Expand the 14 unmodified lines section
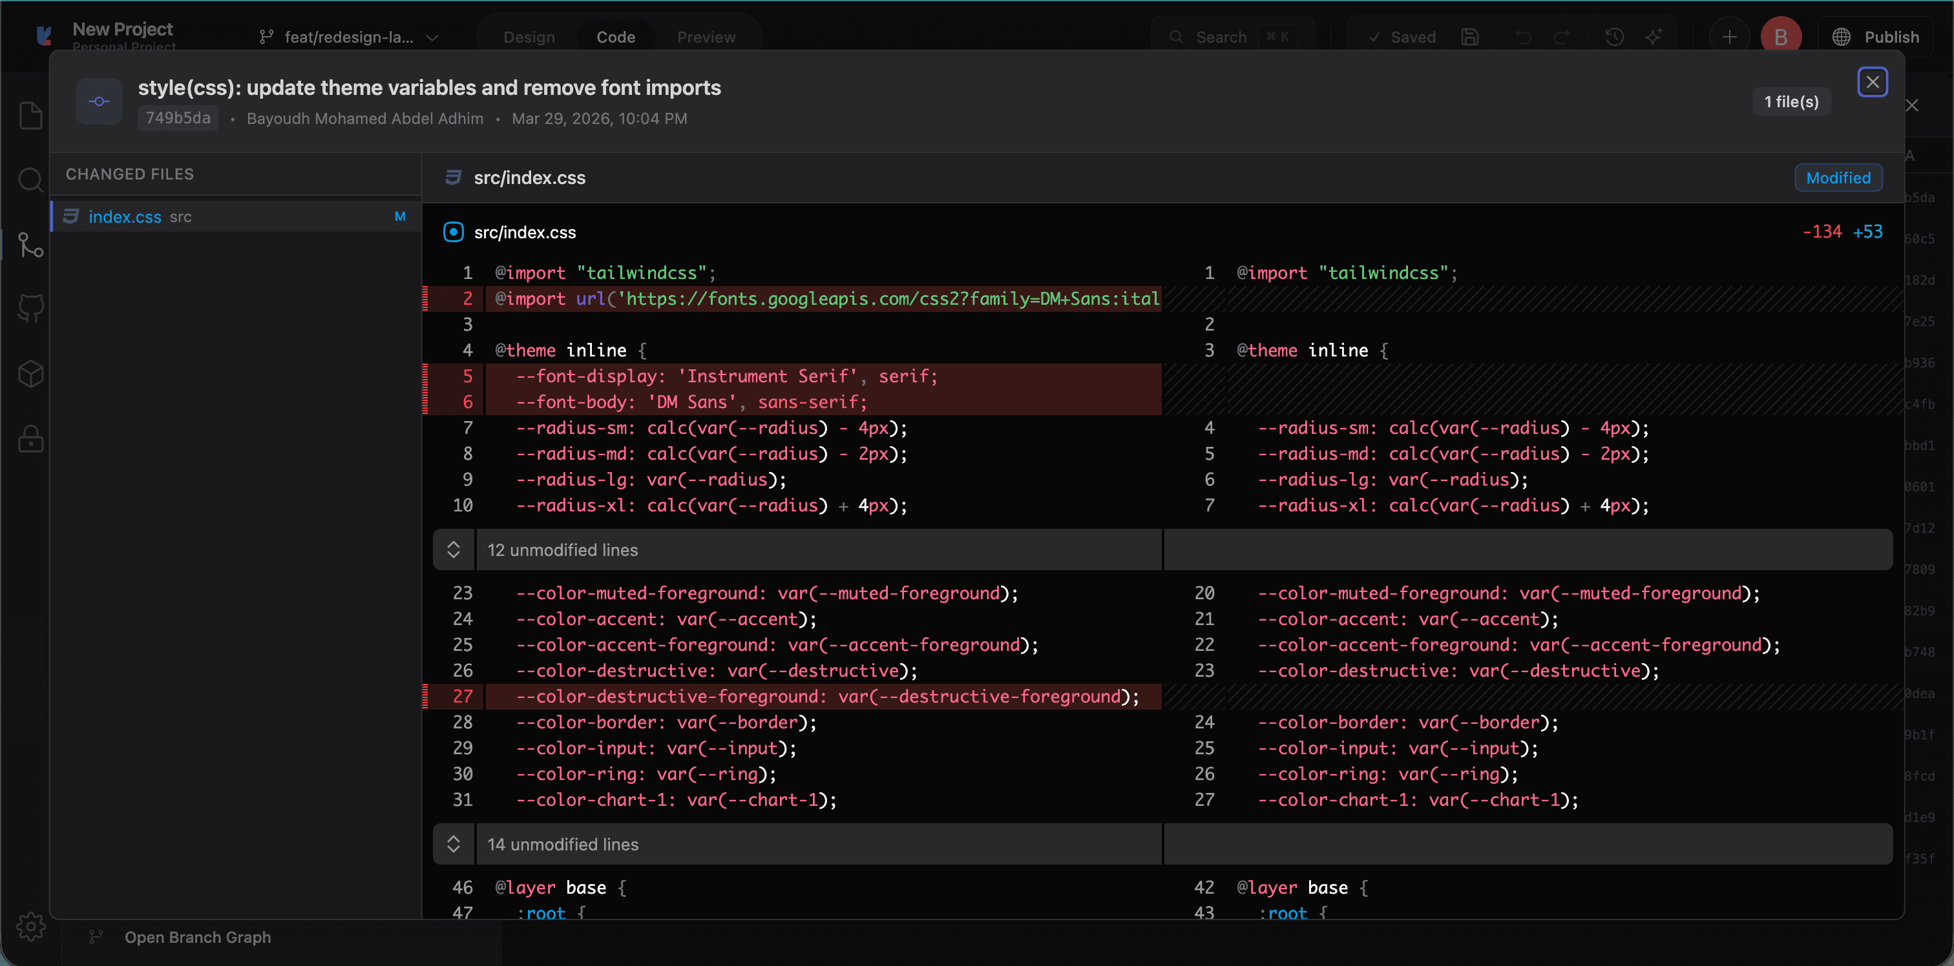Image resolution: width=1954 pixels, height=966 pixels. coord(454,844)
